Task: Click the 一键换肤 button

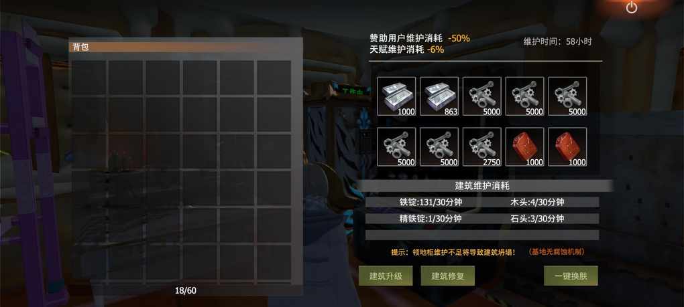Action: click(x=571, y=276)
